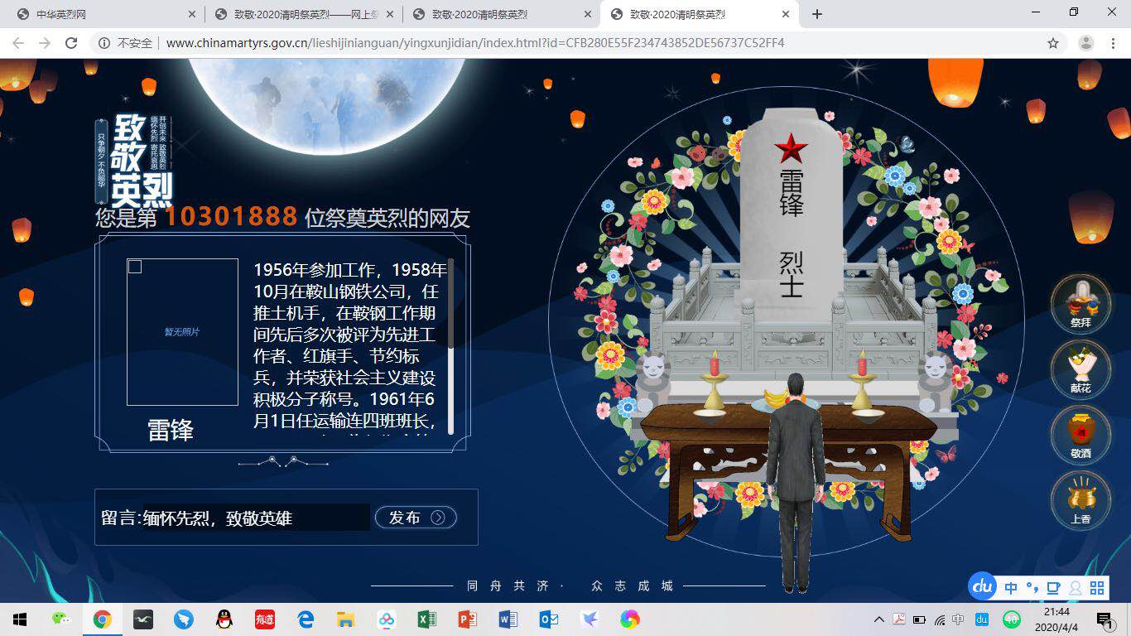
Task: Toggle Baidu IME punctuation mode
Action: click(x=1032, y=588)
